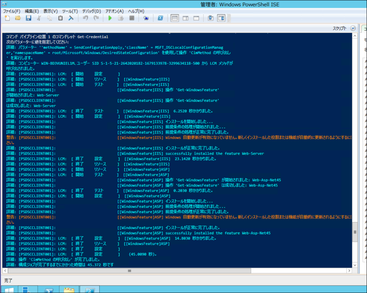367x293 pixels.
Task: Redo the last edit
Action: coord(96,18)
